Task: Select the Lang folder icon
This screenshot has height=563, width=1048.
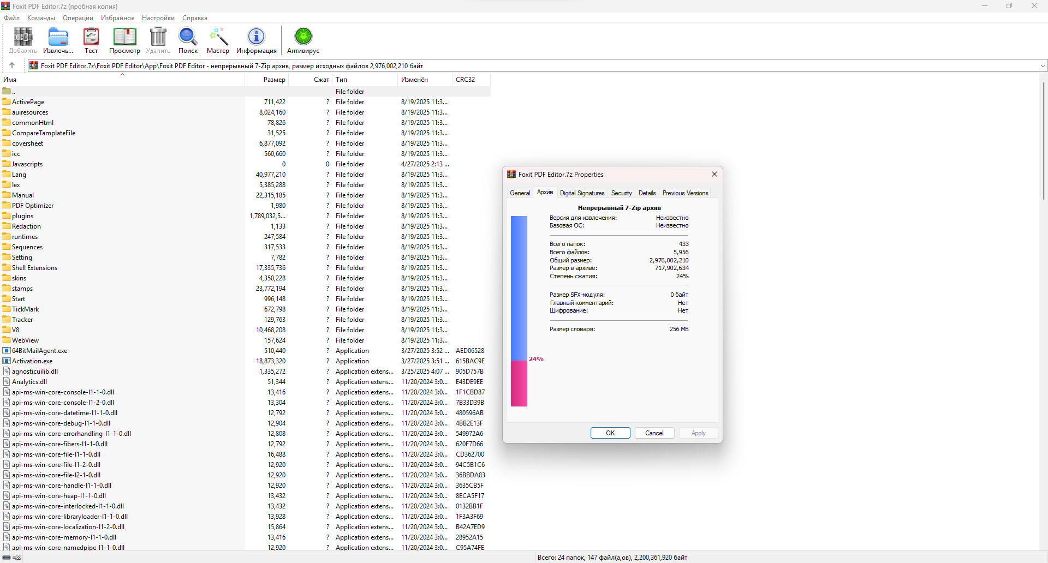Action: (x=7, y=174)
